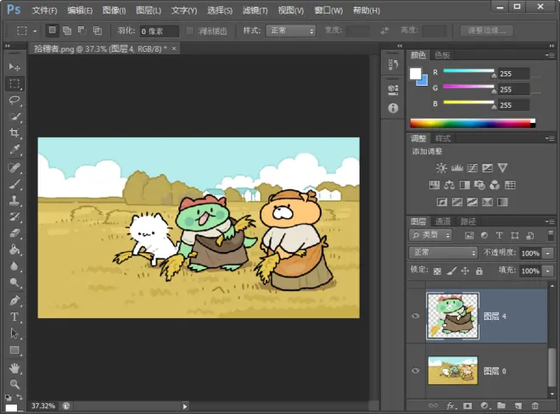This screenshot has height=414, width=560.
Task: Click the R channel slider
Action: pyautogui.click(x=468, y=71)
